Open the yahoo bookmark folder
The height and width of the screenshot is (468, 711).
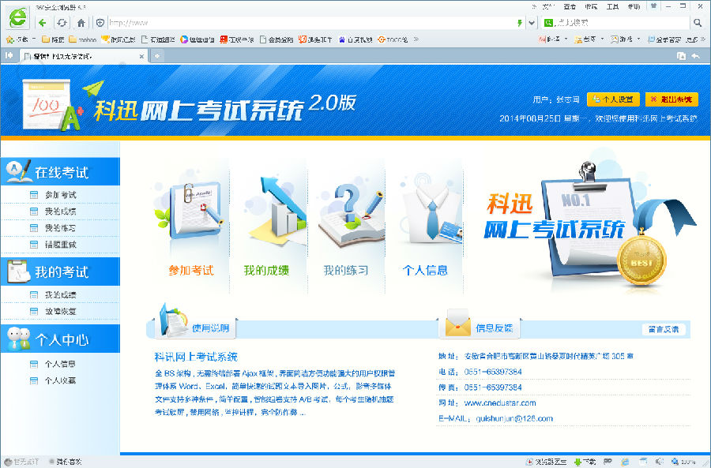click(82, 39)
